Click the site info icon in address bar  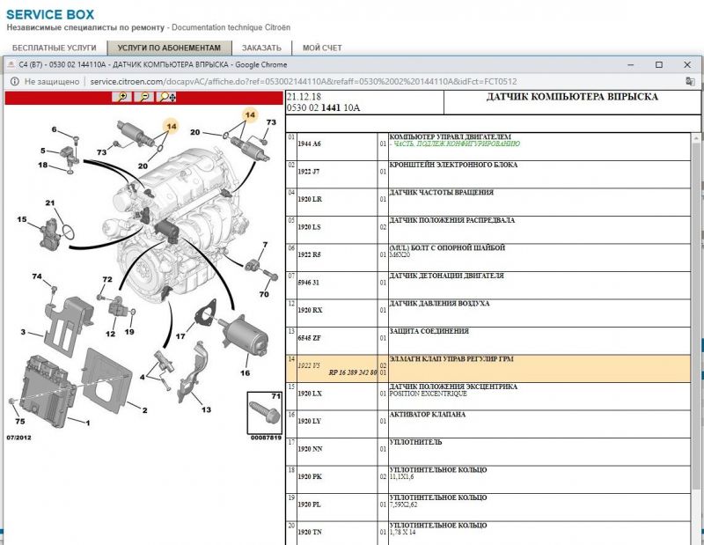coord(14,81)
